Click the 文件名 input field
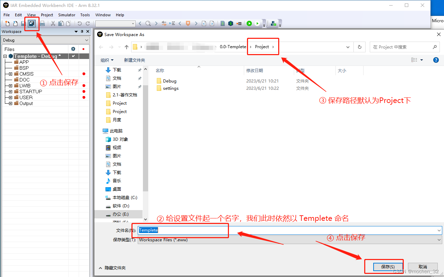 [290, 230]
